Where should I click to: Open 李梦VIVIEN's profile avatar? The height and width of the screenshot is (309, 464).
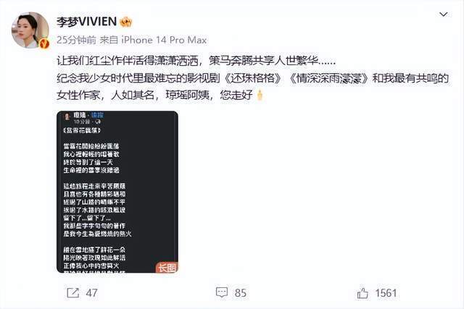coord(30,30)
